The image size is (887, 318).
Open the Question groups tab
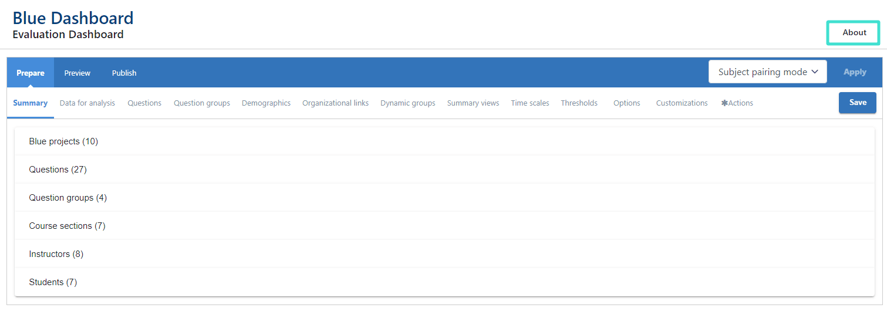[202, 103]
